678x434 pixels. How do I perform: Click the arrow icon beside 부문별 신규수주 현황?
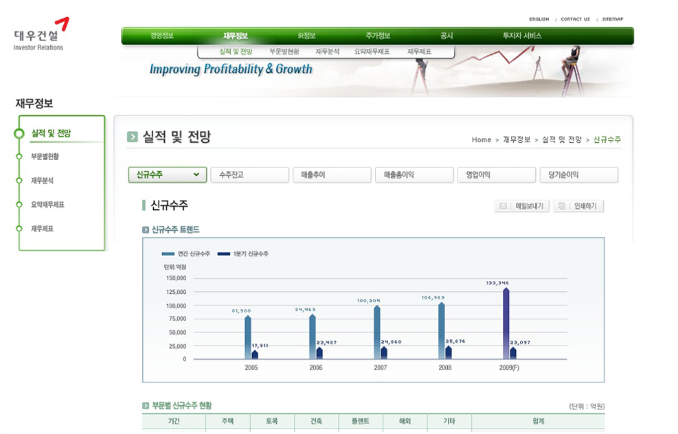click(x=146, y=406)
